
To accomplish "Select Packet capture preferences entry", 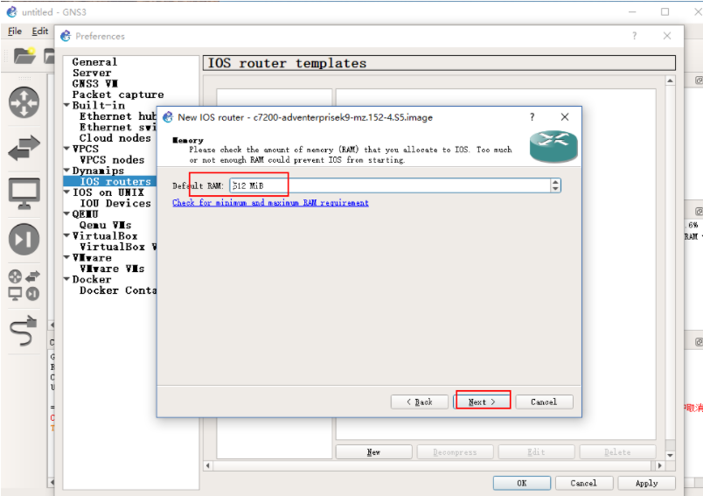I will pyautogui.click(x=118, y=94).
